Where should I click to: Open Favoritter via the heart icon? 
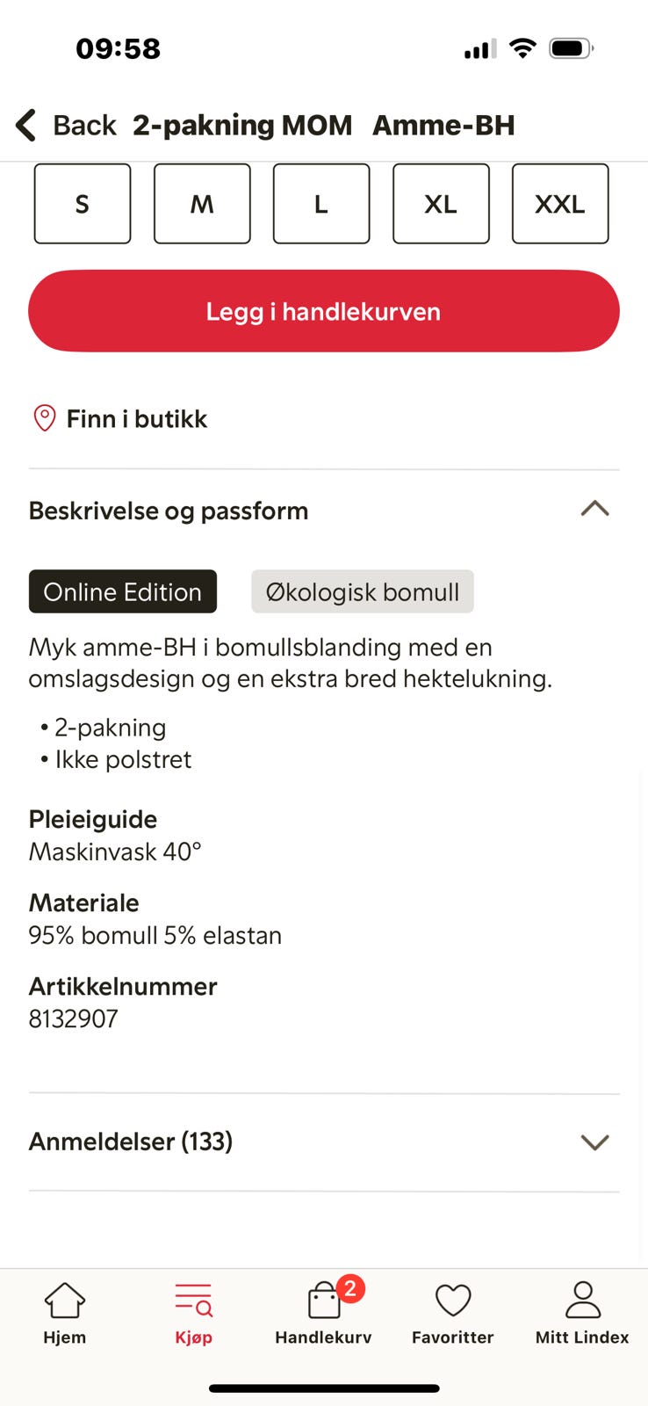click(x=452, y=1301)
